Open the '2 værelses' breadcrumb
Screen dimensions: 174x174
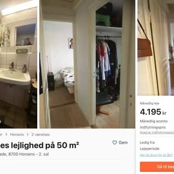(40, 134)
